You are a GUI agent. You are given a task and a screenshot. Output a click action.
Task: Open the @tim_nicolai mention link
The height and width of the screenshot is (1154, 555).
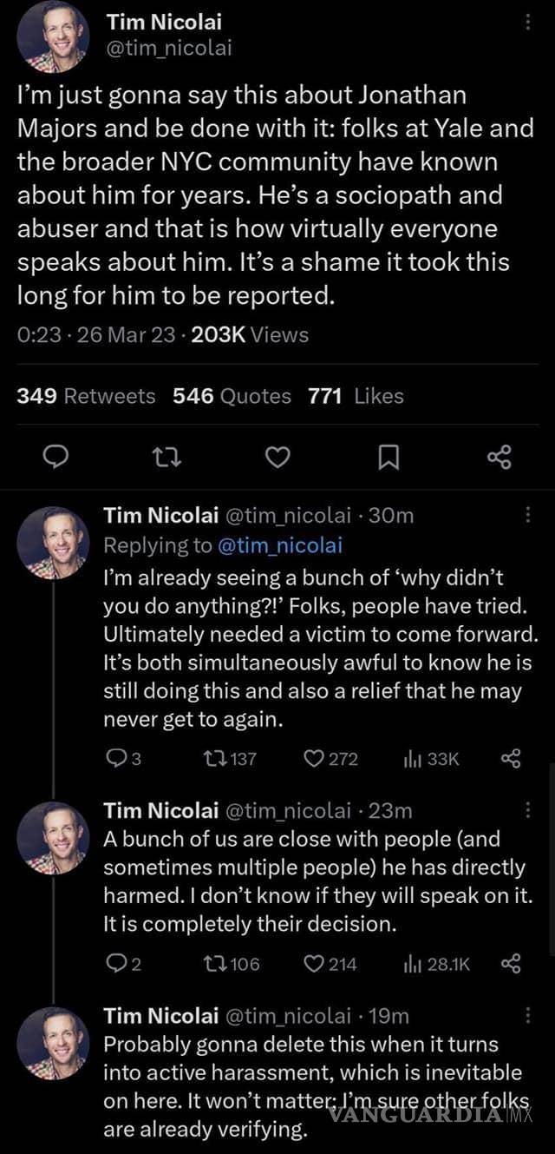(x=279, y=545)
